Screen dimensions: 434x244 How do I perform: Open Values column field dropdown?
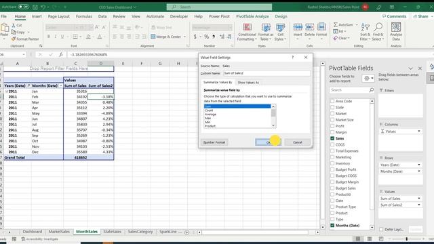(x=419, y=131)
